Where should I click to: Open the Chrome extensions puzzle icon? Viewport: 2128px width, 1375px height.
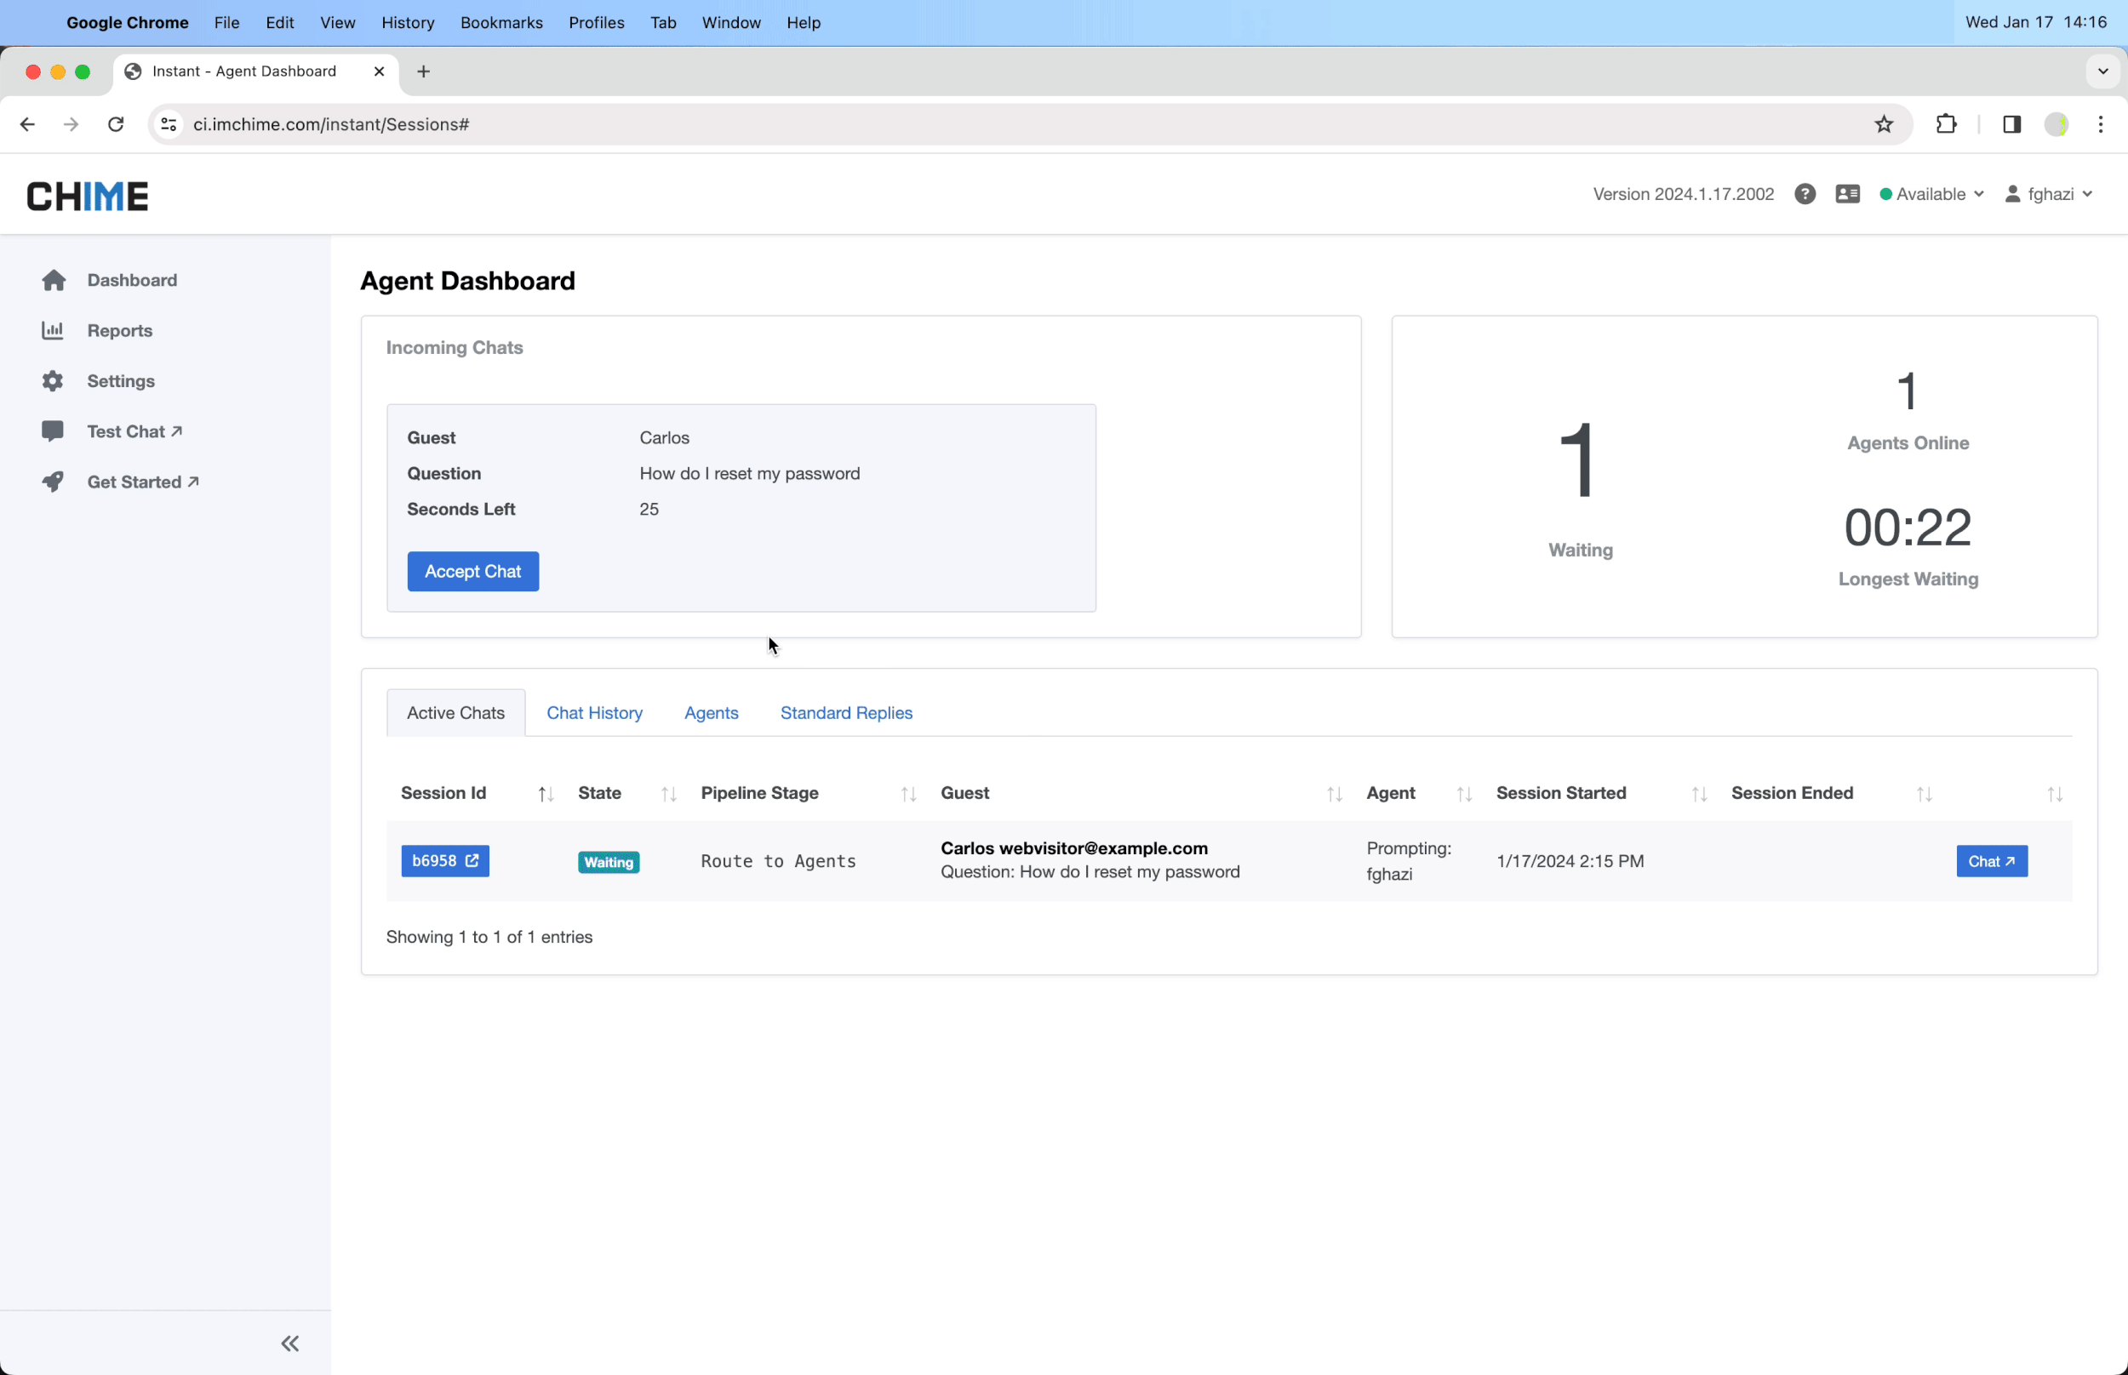coord(1946,124)
